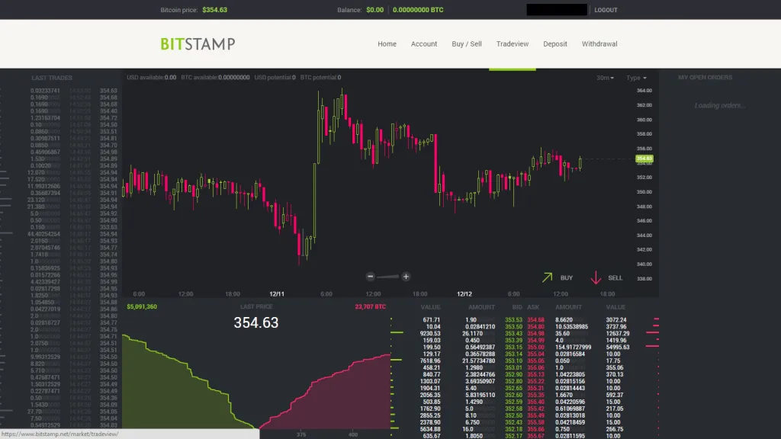Click the top ask price 354.68

point(536,320)
